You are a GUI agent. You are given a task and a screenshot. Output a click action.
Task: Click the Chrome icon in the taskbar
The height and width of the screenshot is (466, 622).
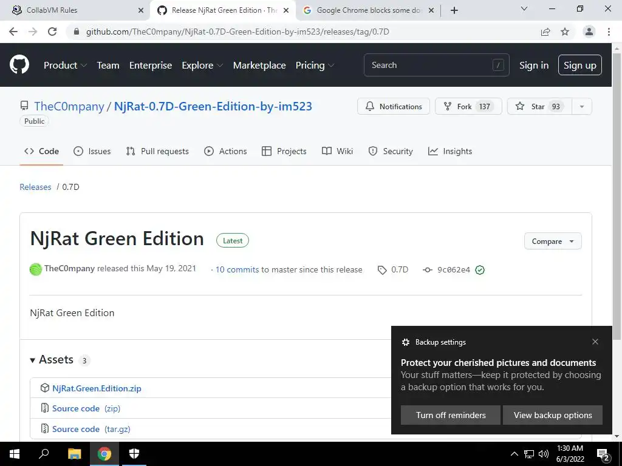click(104, 454)
